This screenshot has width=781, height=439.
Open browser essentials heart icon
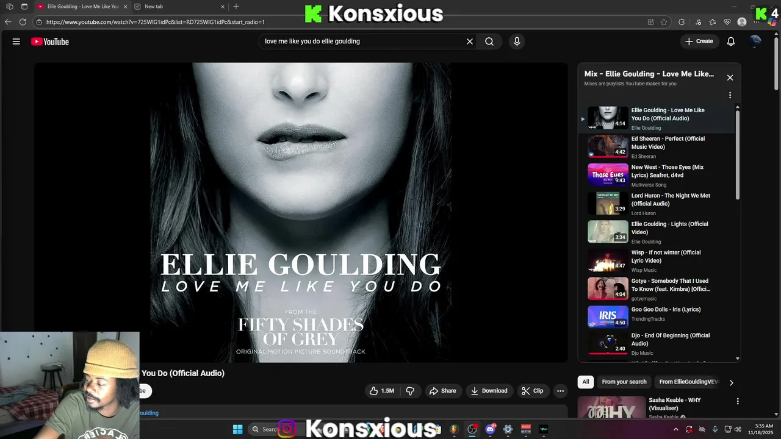pos(727,22)
